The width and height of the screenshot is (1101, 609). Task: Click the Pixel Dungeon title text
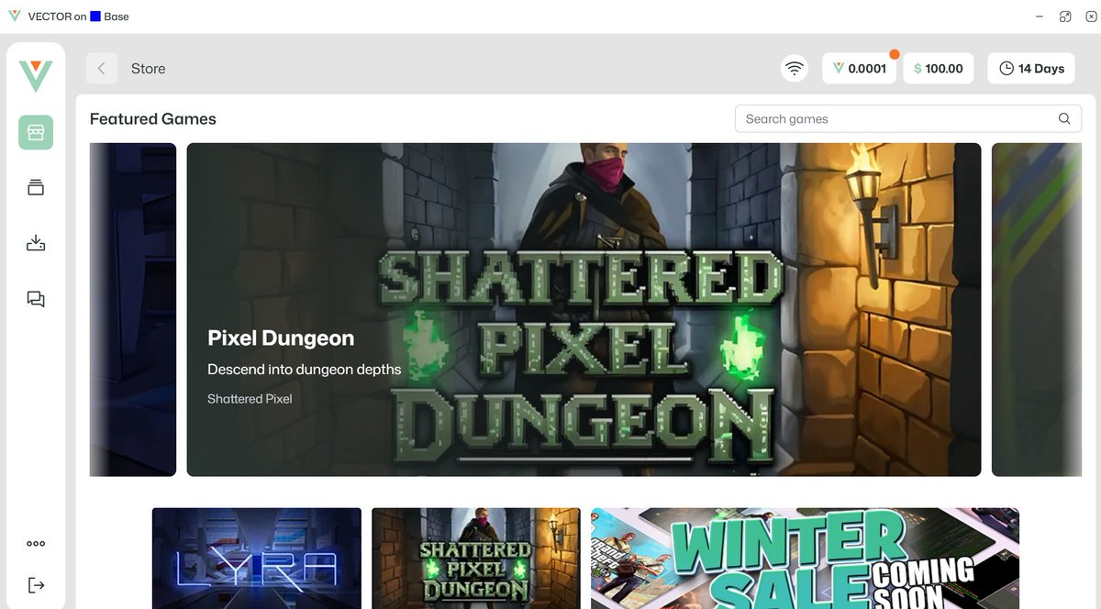coord(281,338)
